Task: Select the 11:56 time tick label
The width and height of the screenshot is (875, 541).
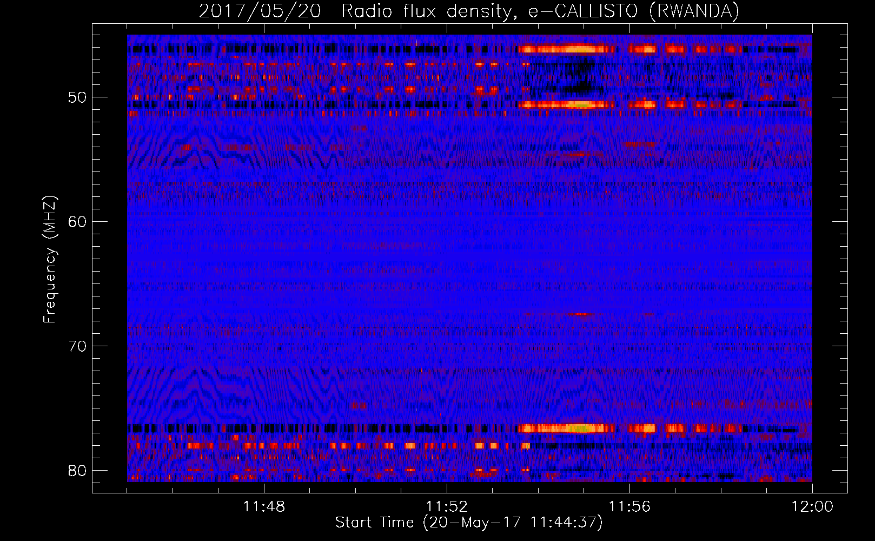Action: point(629,507)
